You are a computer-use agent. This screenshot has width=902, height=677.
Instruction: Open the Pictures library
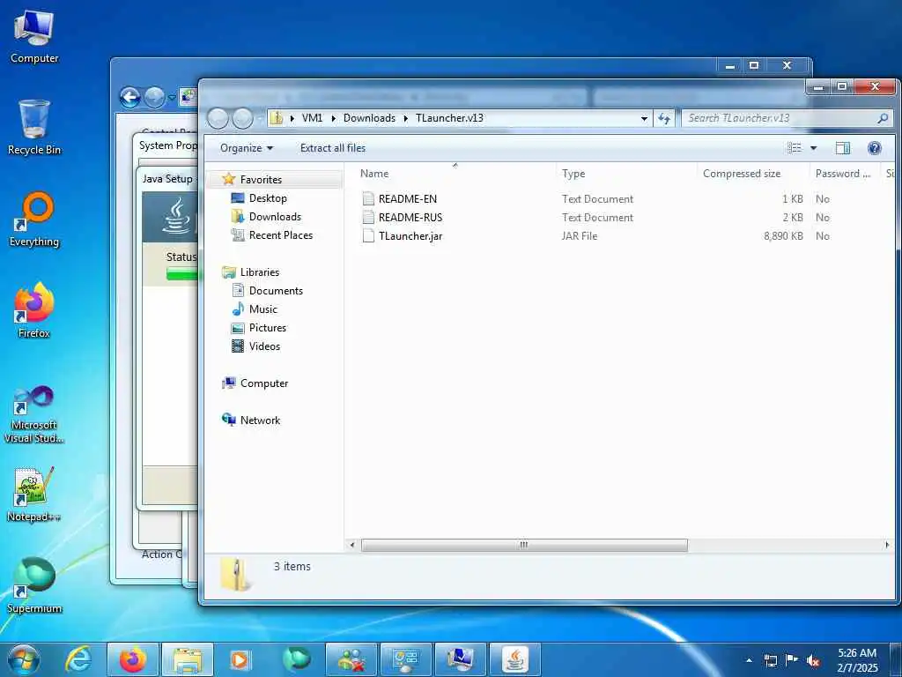coord(268,328)
